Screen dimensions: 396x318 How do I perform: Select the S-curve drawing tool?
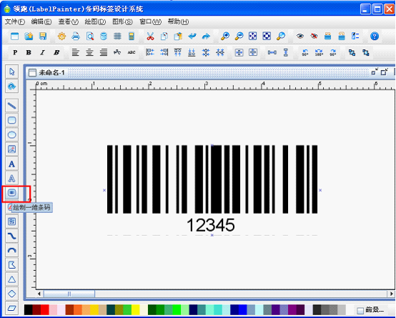12,236
